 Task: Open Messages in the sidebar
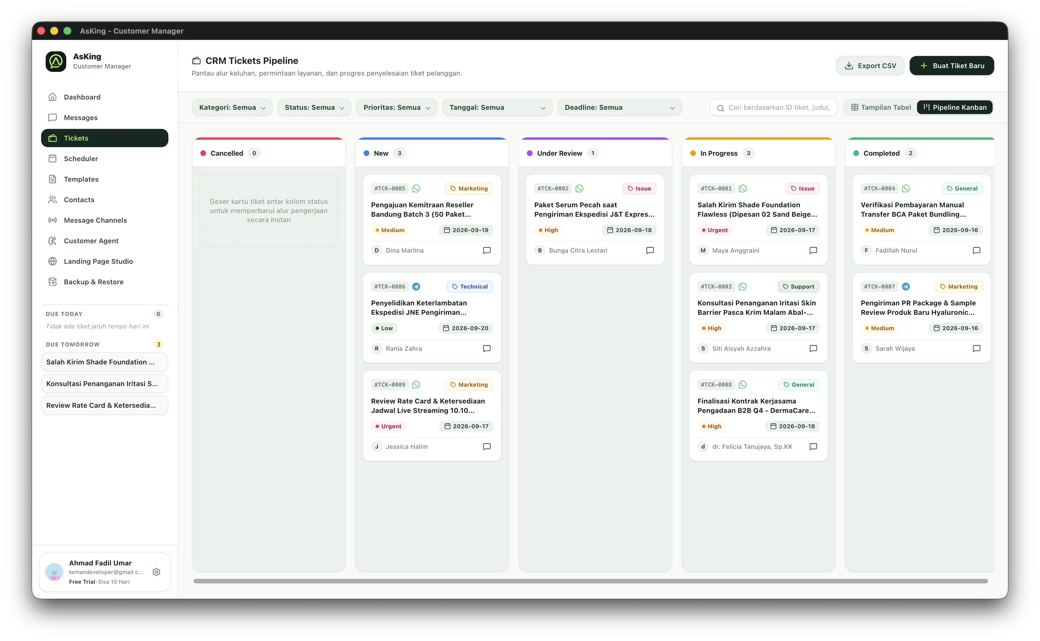(x=104, y=117)
